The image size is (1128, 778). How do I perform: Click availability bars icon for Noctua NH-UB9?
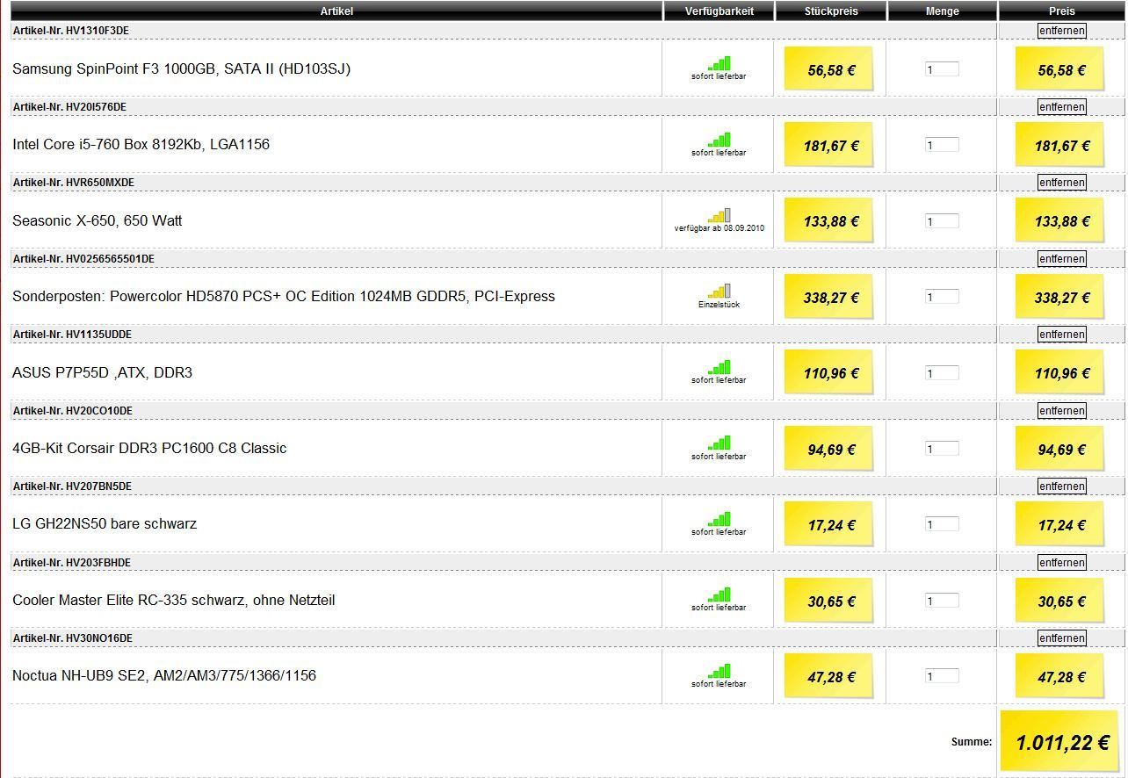719,670
